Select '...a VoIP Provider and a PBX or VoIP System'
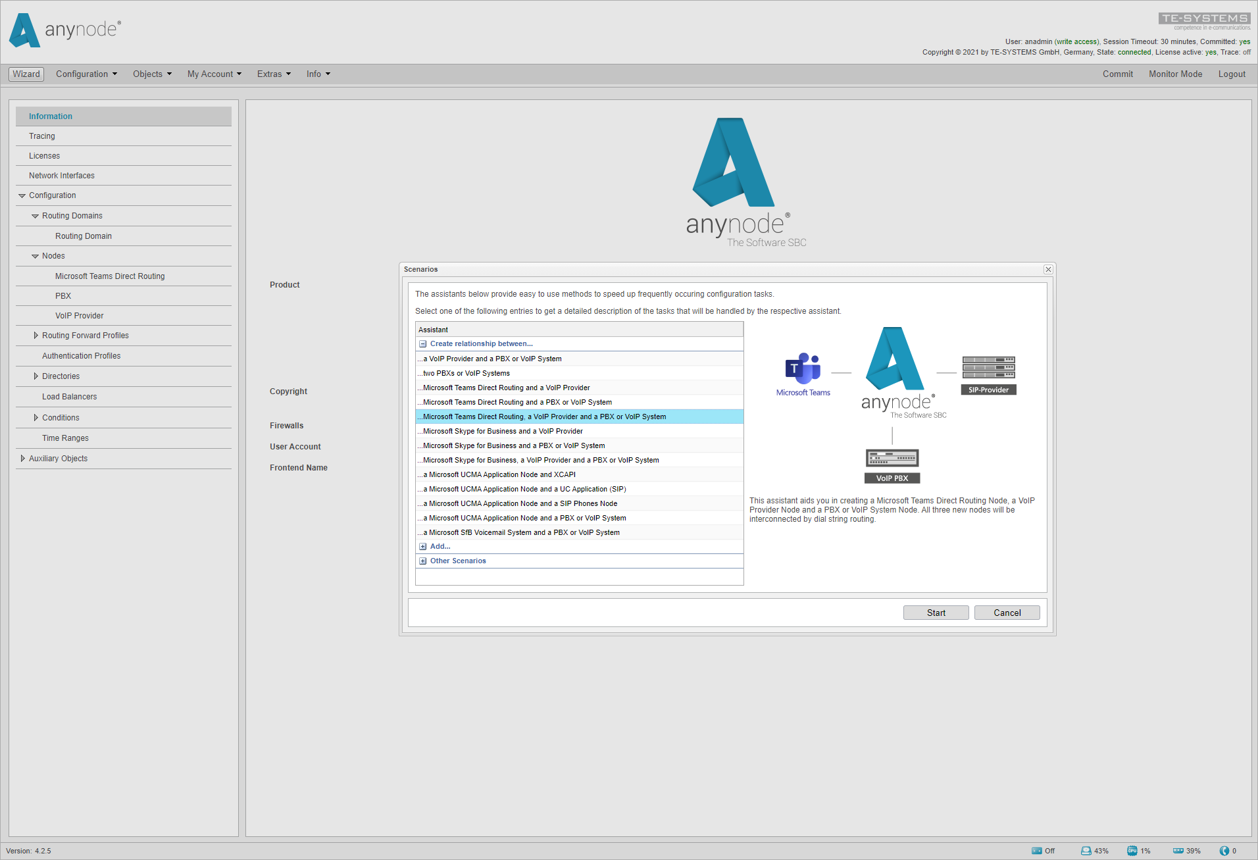The height and width of the screenshot is (860, 1258). tap(580, 359)
